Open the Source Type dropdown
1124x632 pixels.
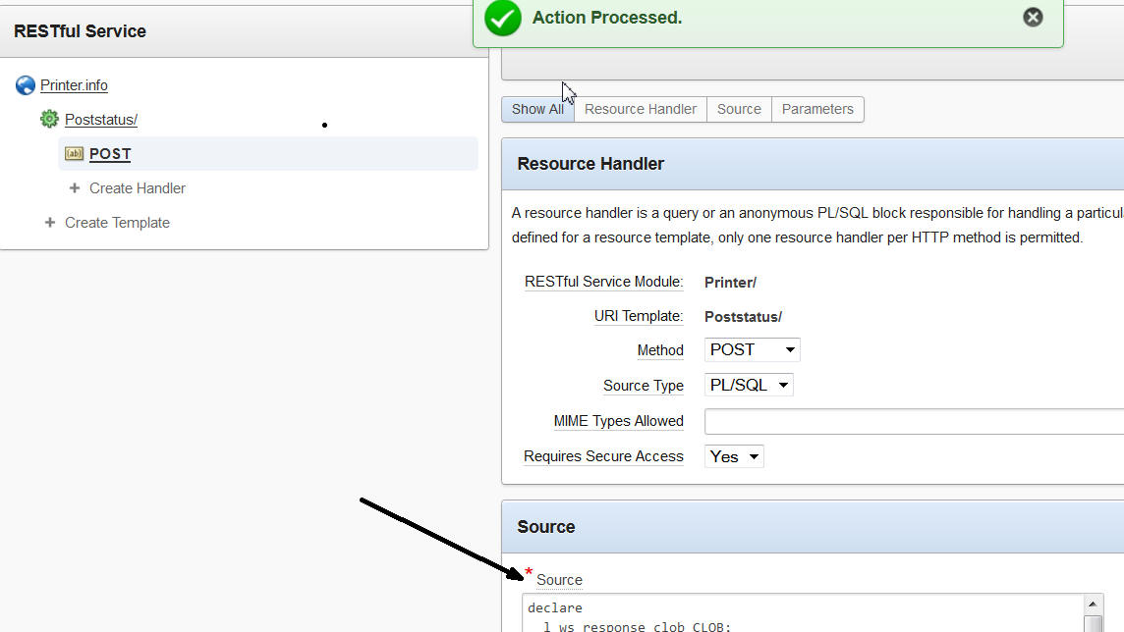pos(748,386)
